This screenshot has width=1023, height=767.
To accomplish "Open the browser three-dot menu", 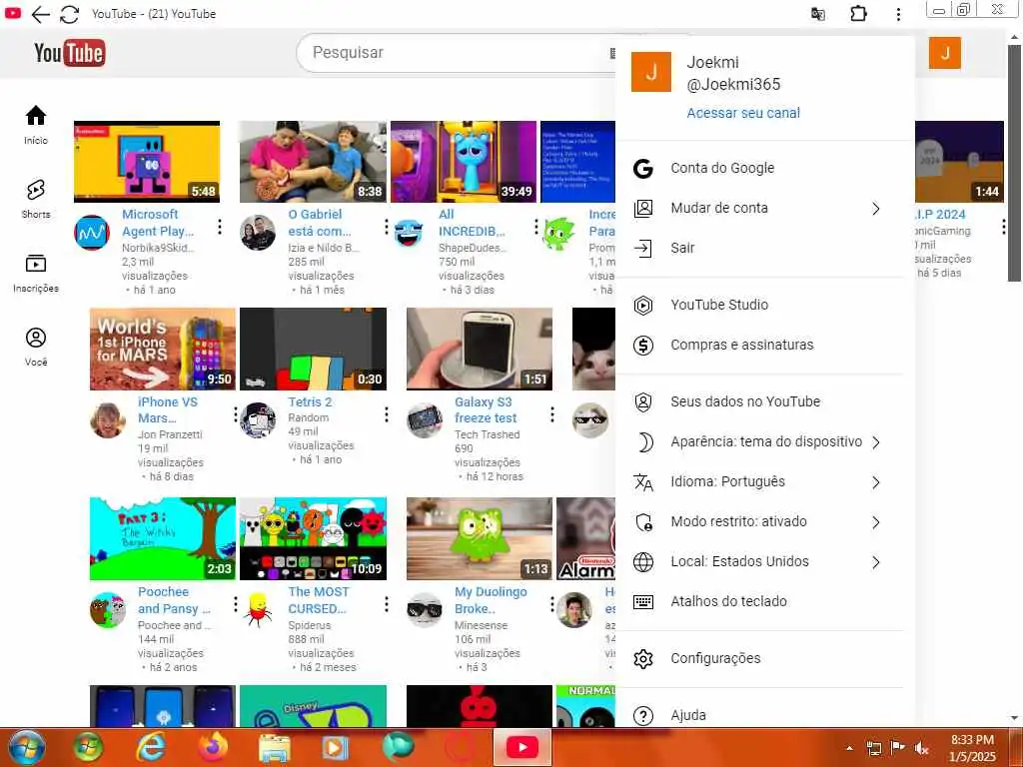I will coord(898,14).
